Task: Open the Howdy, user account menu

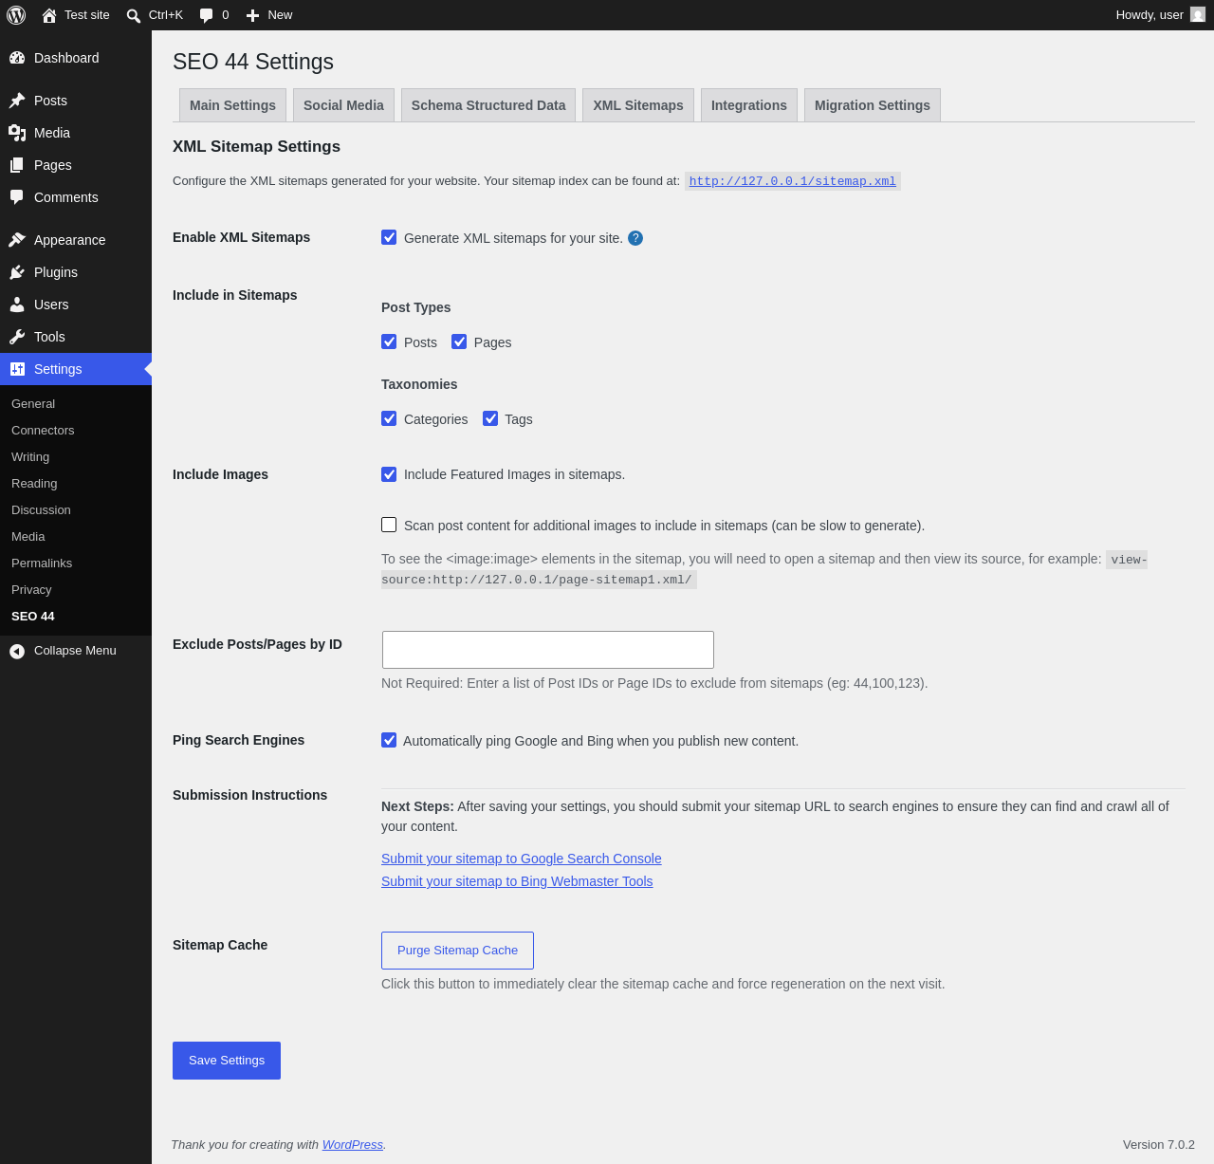Action: pyautogui.click(x=1160, y=15)
